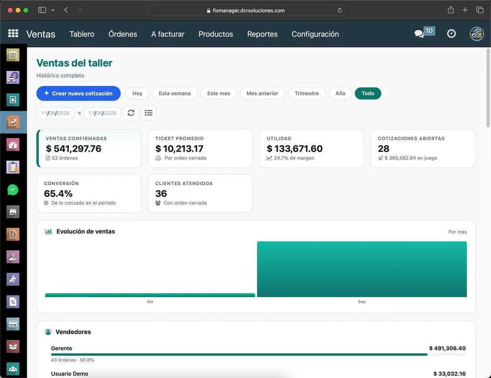491x378 pixels.
Task: Open the car-with-gear workshop icon in sidebar
Action: [x=13, y=77]
